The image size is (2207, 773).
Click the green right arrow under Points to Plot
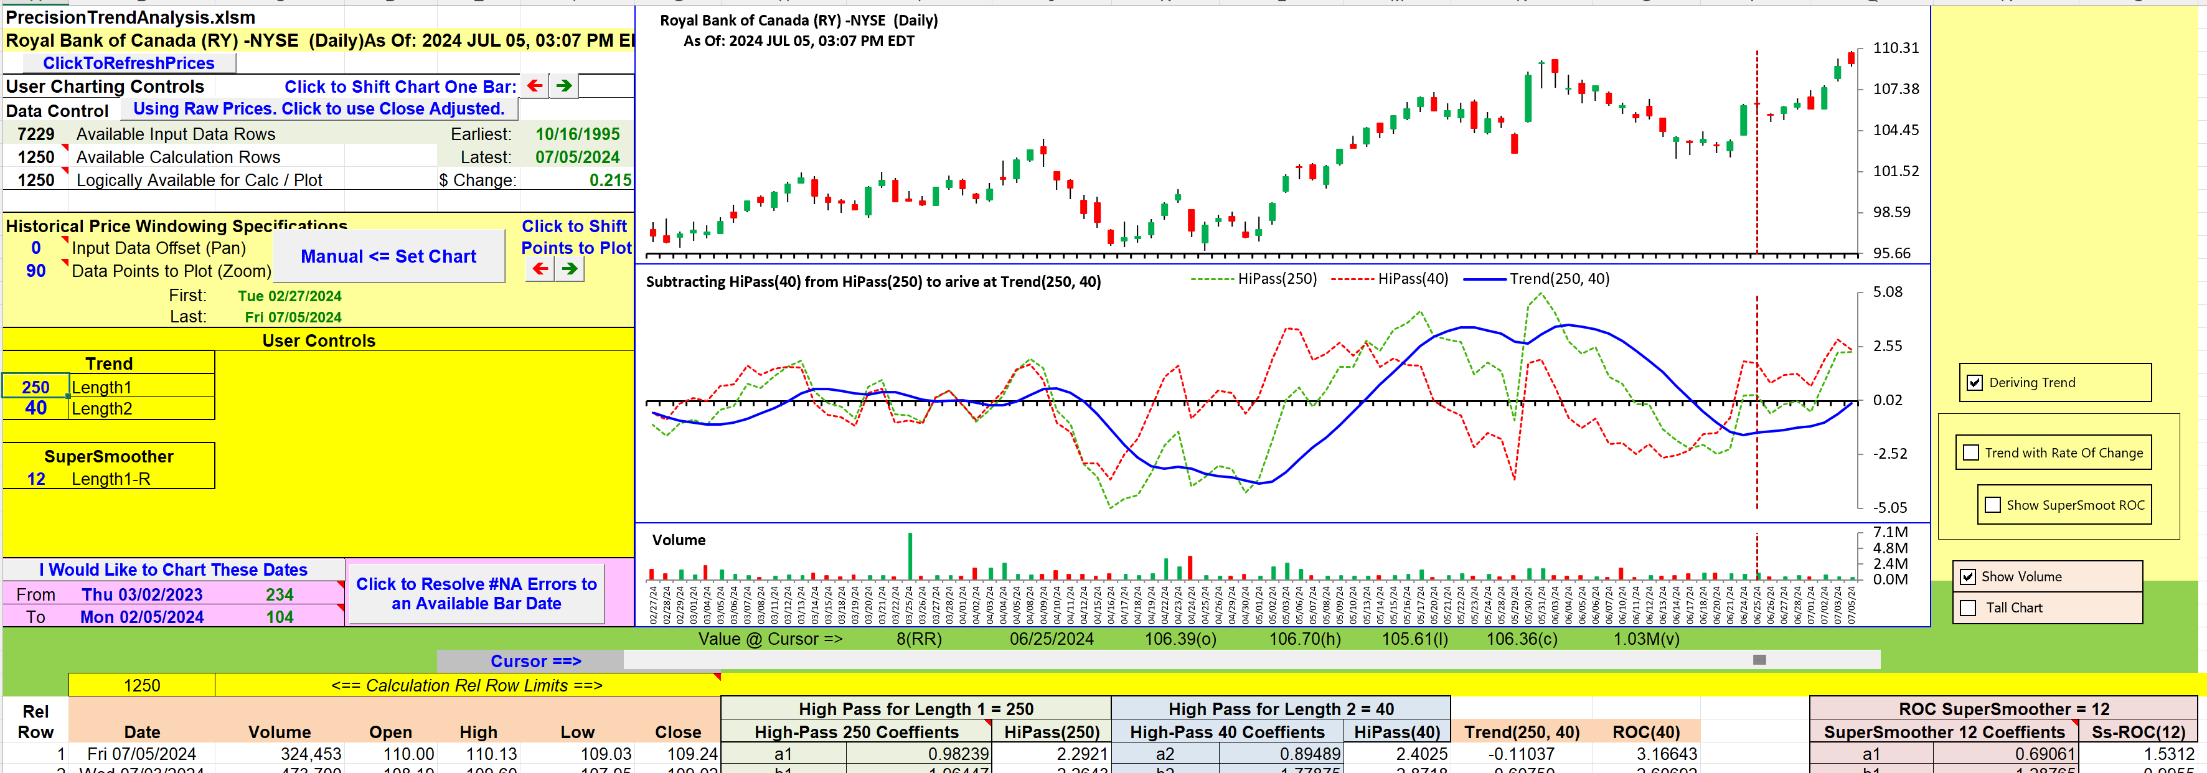click(570, 269)
